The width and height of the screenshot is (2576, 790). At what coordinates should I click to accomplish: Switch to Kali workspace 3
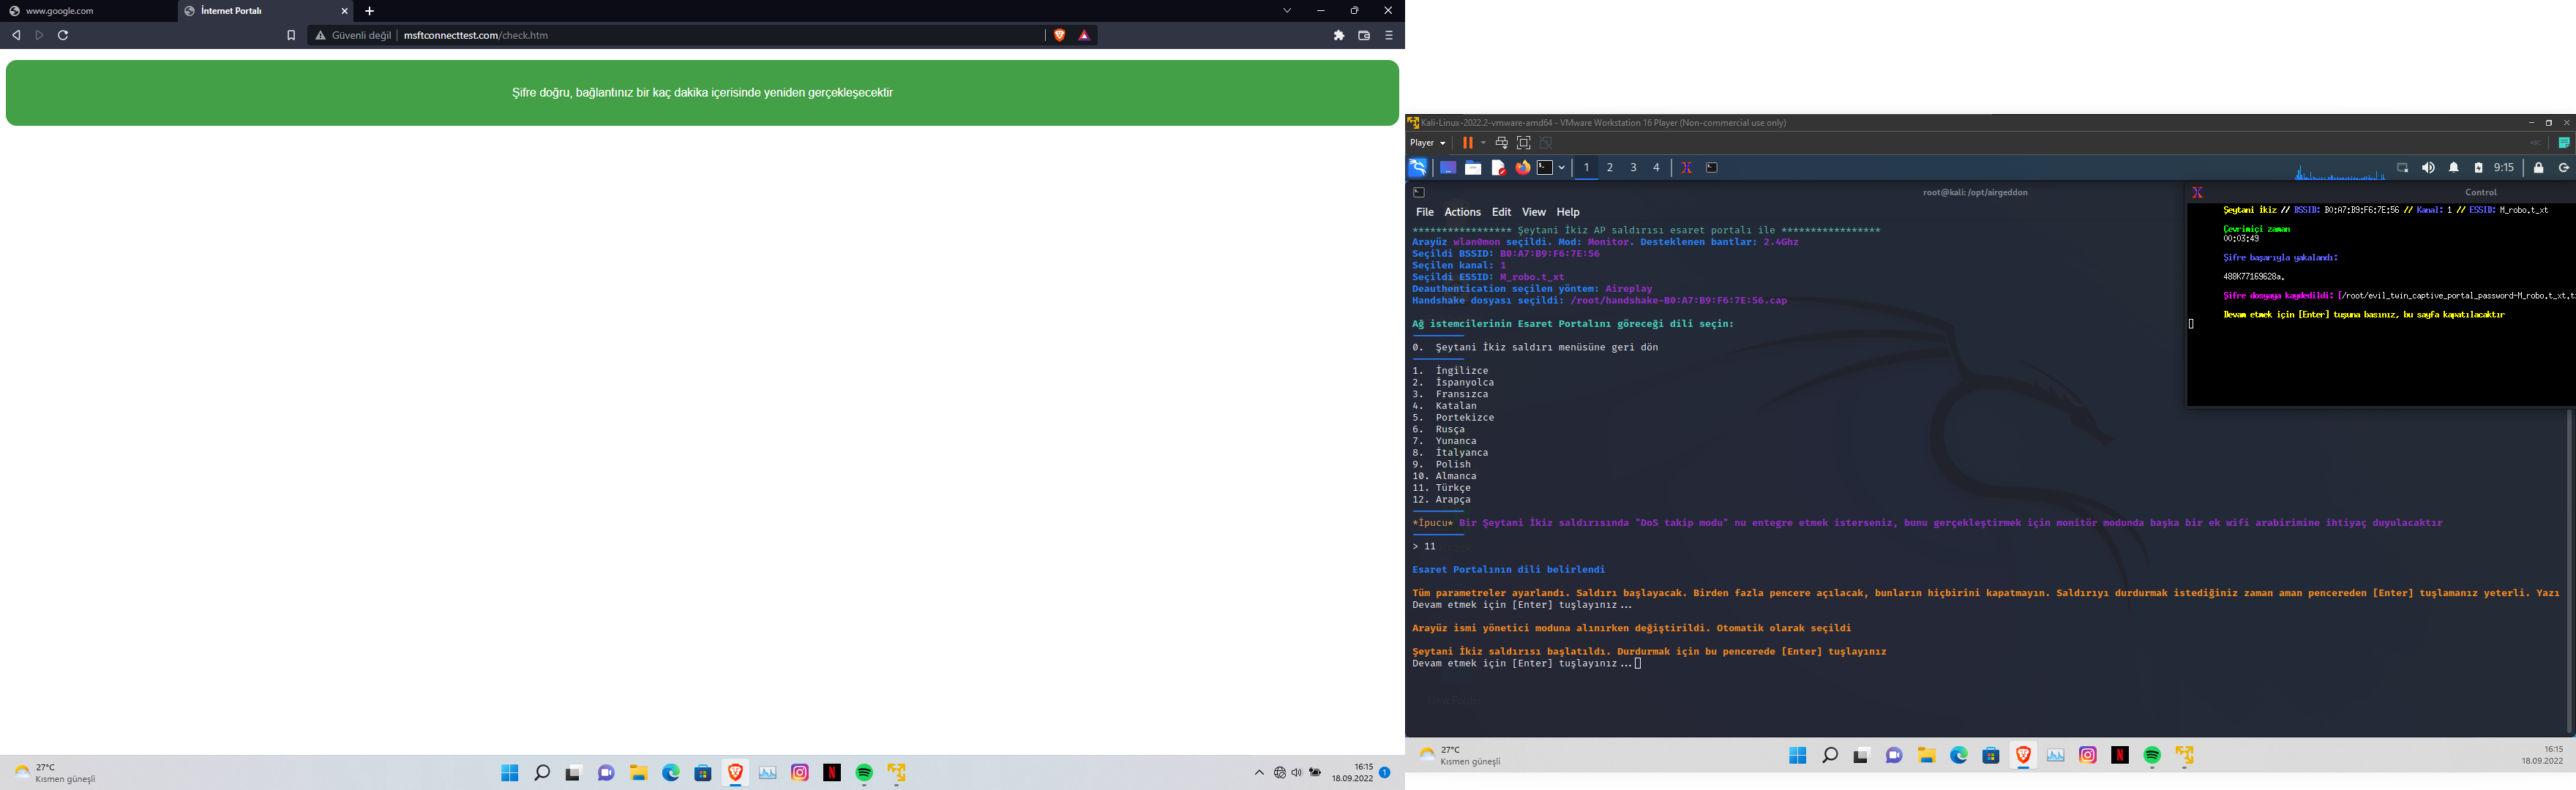click(x=1633, y=168)
